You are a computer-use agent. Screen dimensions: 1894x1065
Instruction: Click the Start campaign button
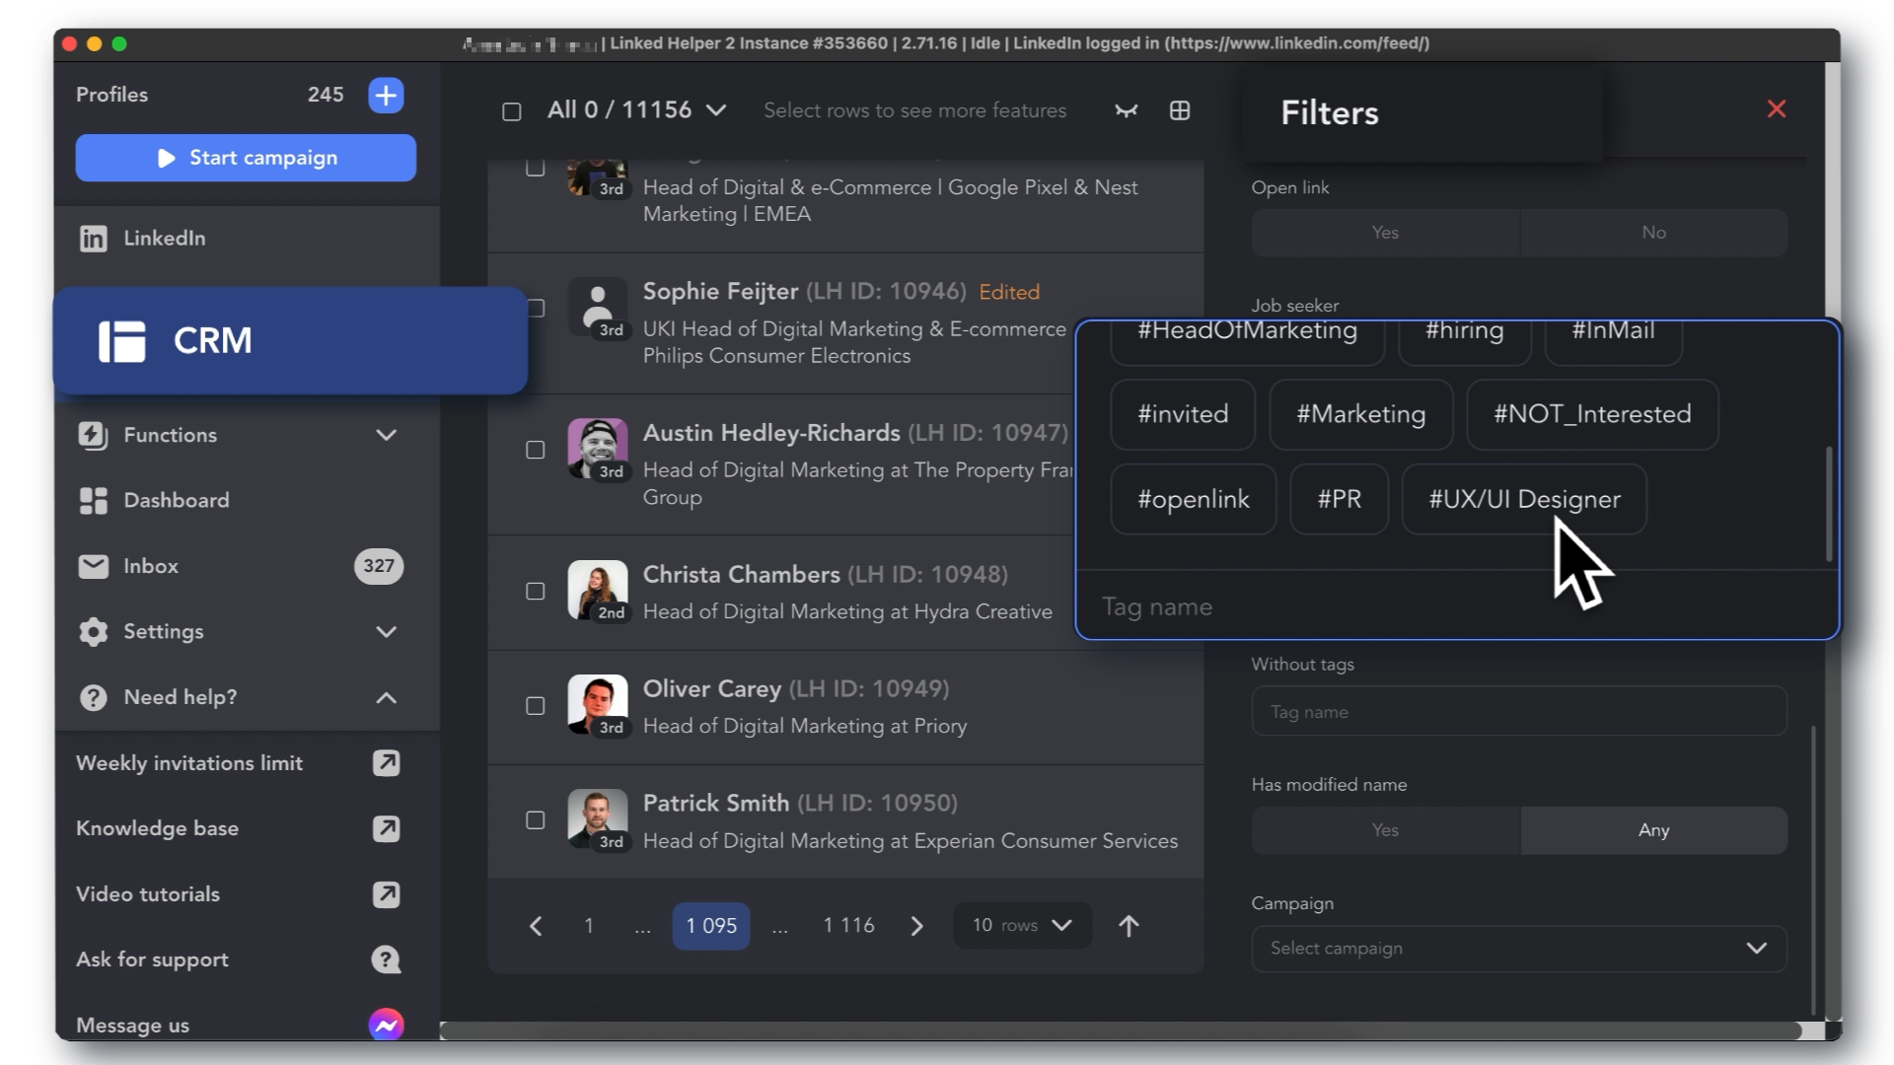pos(246,158)
